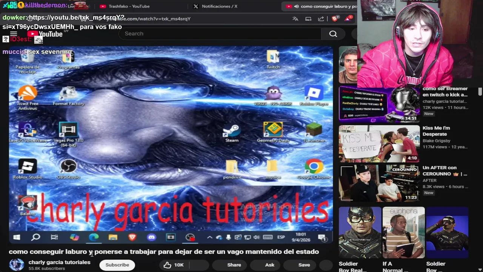Expand the system tray hidden icons chevron
This screenshot has height=272, width=483.
[209, 237]
